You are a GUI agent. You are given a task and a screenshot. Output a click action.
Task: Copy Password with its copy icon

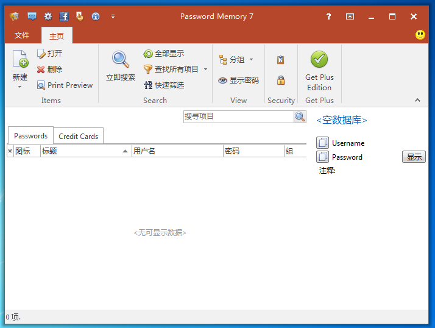tap(322, 157)
